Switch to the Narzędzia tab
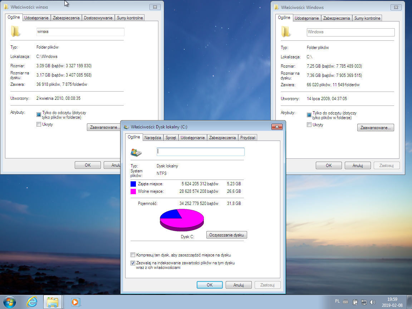Image resolution: width=412 pixels, height=309 pixels. pos(153,137)
